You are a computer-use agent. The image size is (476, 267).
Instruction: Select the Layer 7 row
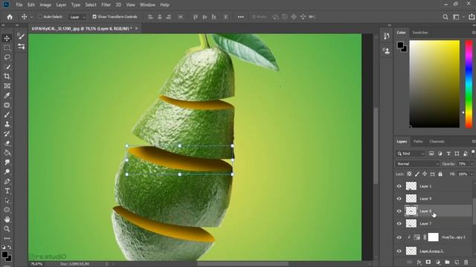tap(434, 223)
